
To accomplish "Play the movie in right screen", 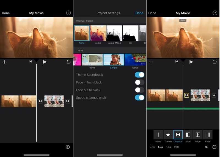I will point(191,62).
